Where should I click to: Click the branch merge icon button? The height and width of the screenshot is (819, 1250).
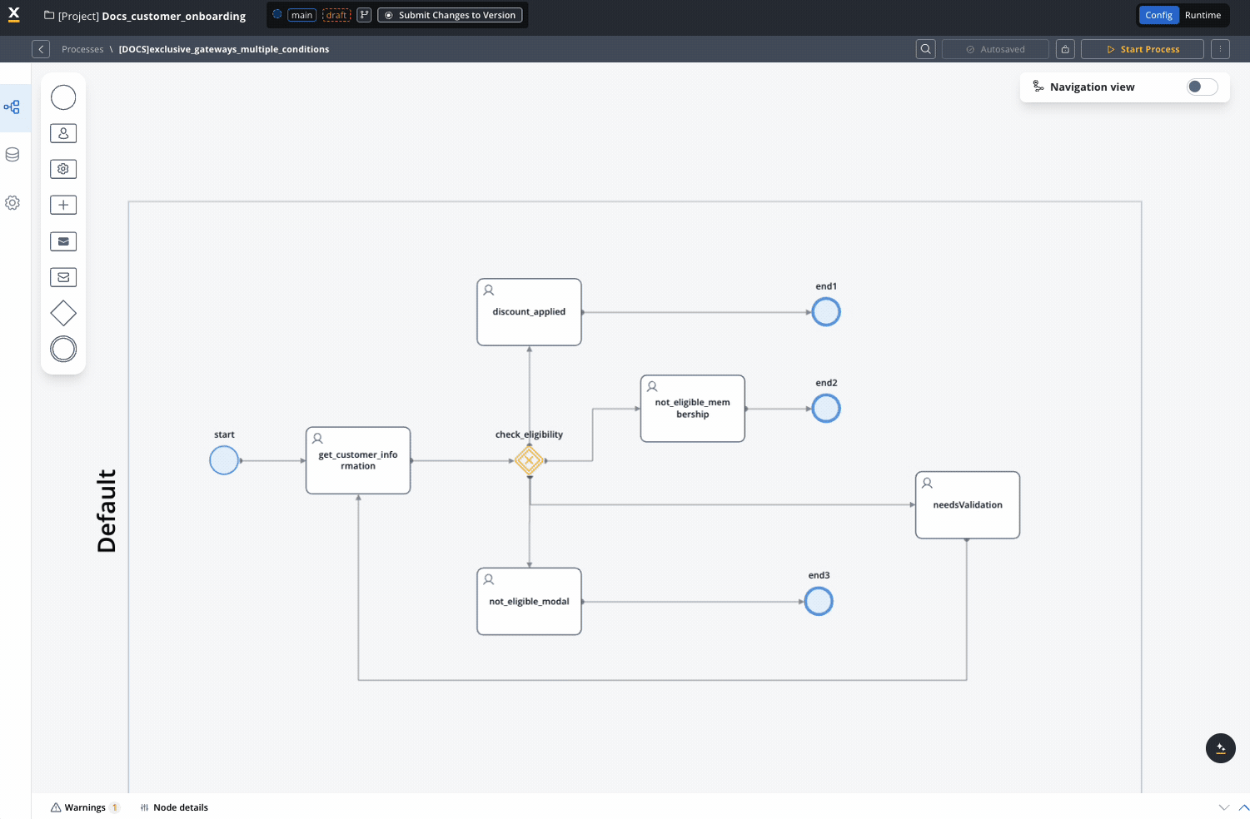(364, 15)
